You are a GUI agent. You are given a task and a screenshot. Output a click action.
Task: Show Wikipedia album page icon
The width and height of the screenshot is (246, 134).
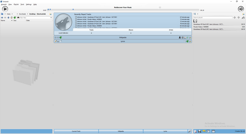[185, 38]
